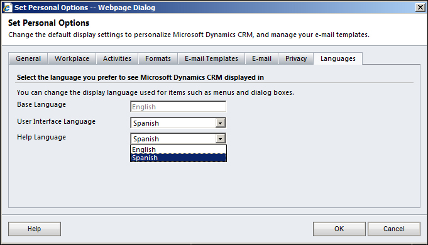Close the Set Personal Options dialog

tap(420, 8)
